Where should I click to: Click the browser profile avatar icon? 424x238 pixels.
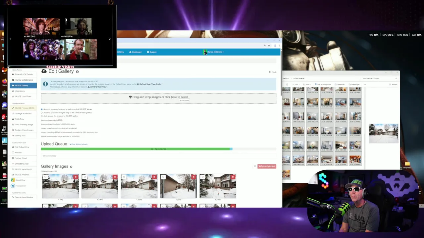pos(275,45)
